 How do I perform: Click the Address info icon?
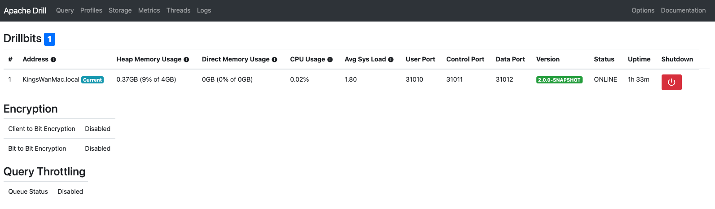(53, 60)
